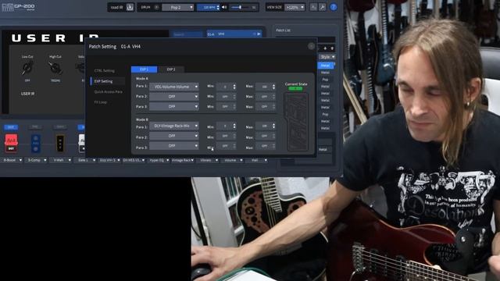Open the View Size dropdown
Screen dimensions: 500x281
pyautogui.click(x=295, y=7)
